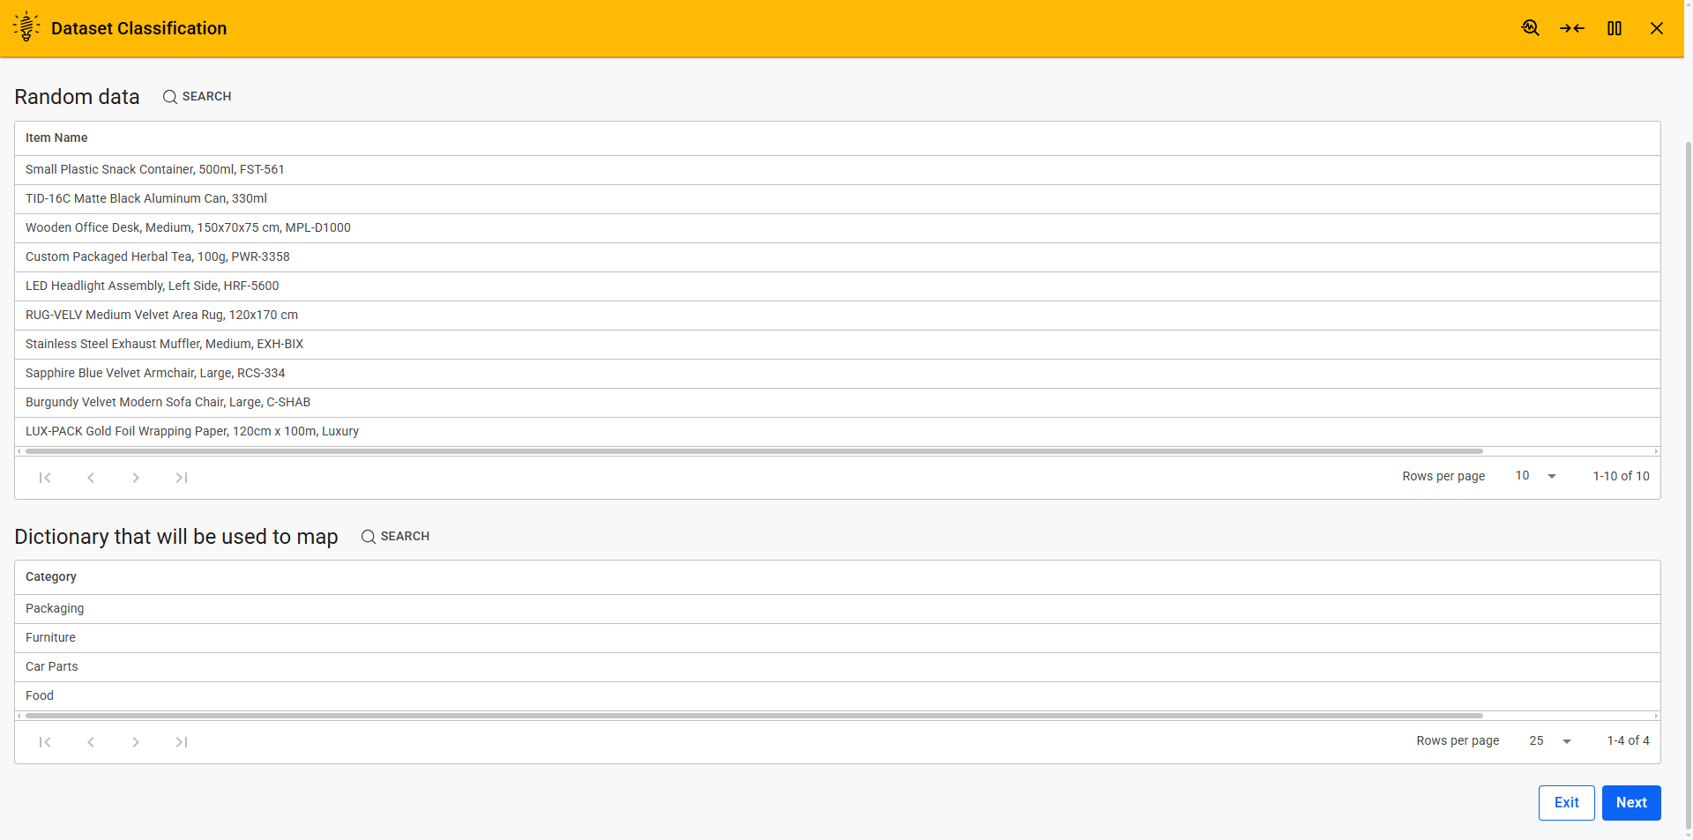
Task: Close the Dataset Classification window
Action: [1657, 28]
